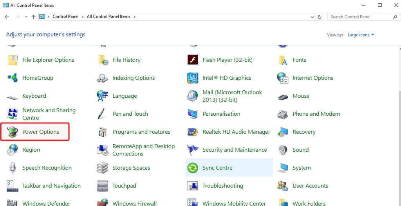
Task: Click All Control Panel Items breadcrumb
Action: [x=108, y=16]
